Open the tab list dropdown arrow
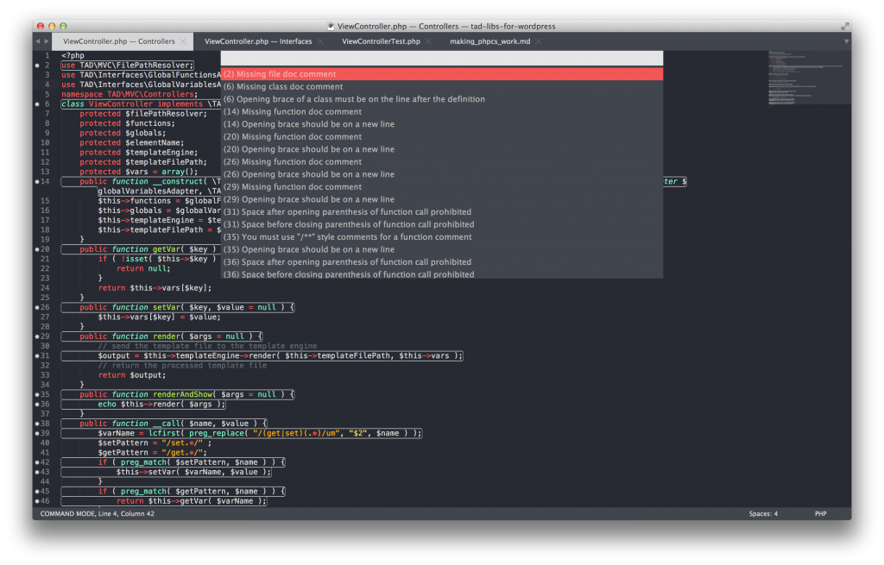 tap(846, 41)
